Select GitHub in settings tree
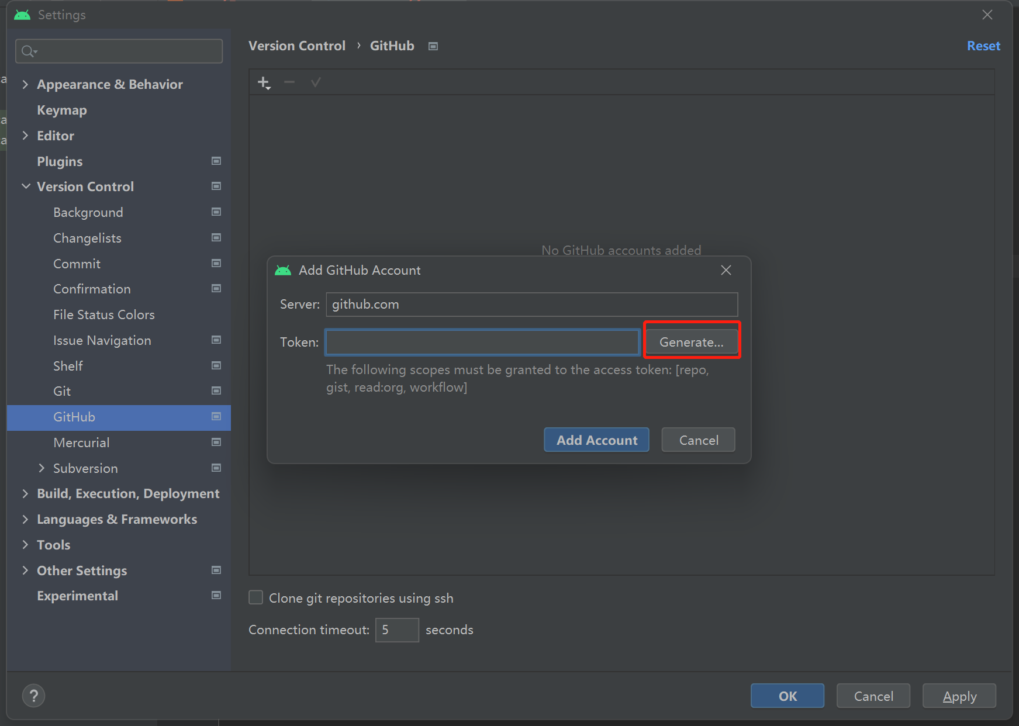 (119, 417)
